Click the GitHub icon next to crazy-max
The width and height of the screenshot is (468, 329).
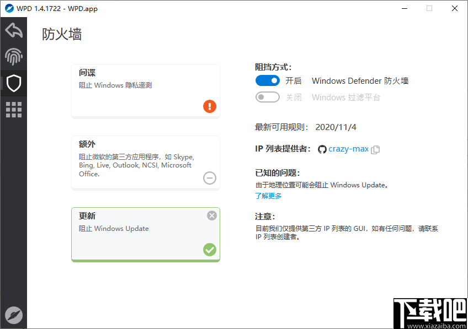point(322,149)
